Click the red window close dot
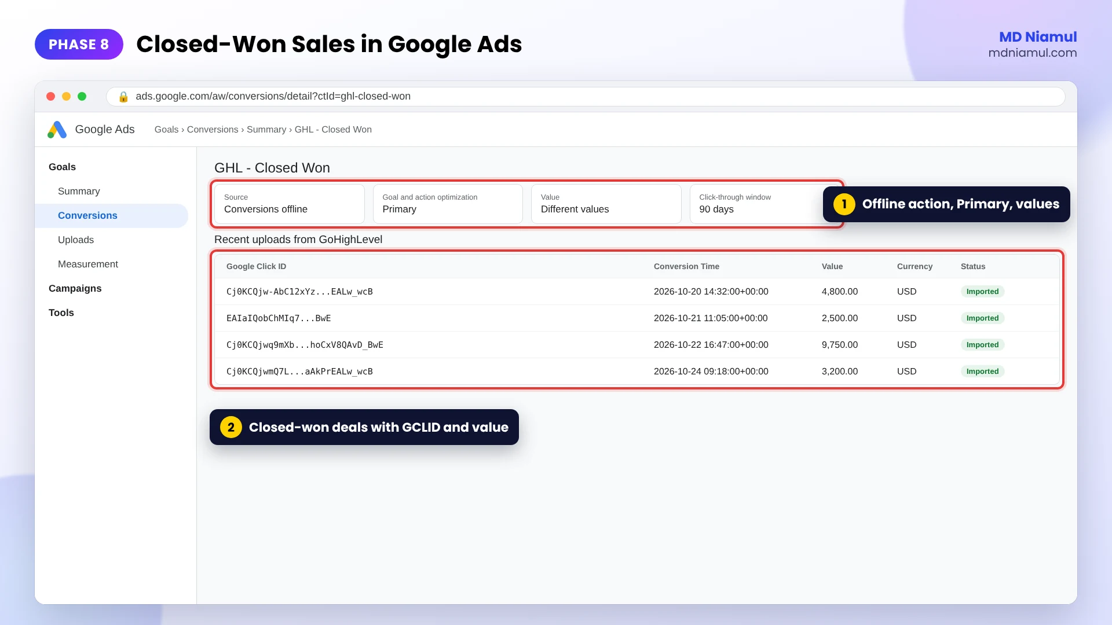 click(x=51, y=97)
